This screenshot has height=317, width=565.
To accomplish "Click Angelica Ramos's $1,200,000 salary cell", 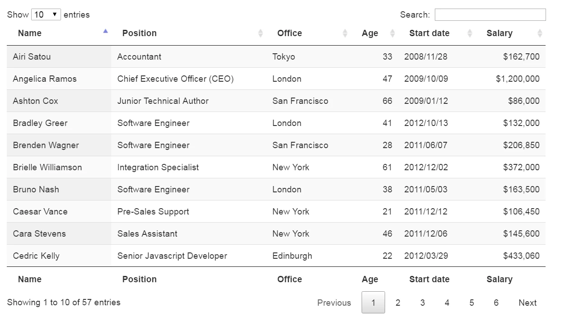I will coord(518,79).
